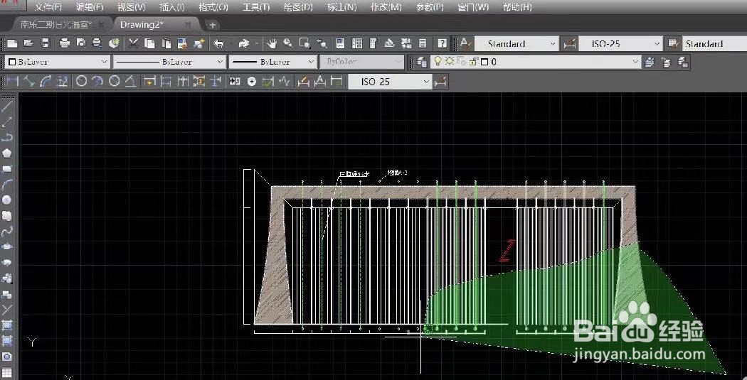Open Print Preview from the toolbar

(81, 44)
